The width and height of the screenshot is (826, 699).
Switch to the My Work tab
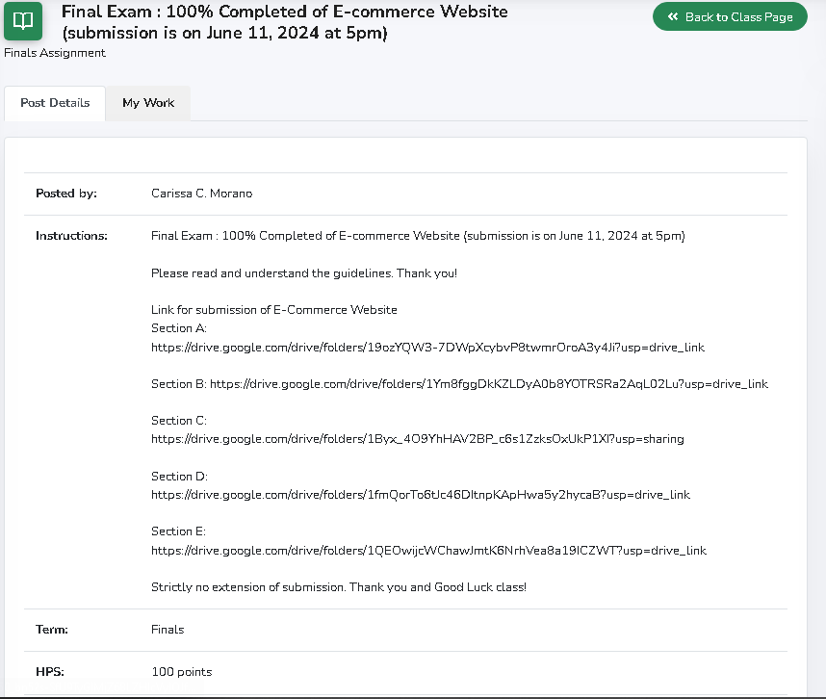tap(148, 103)
